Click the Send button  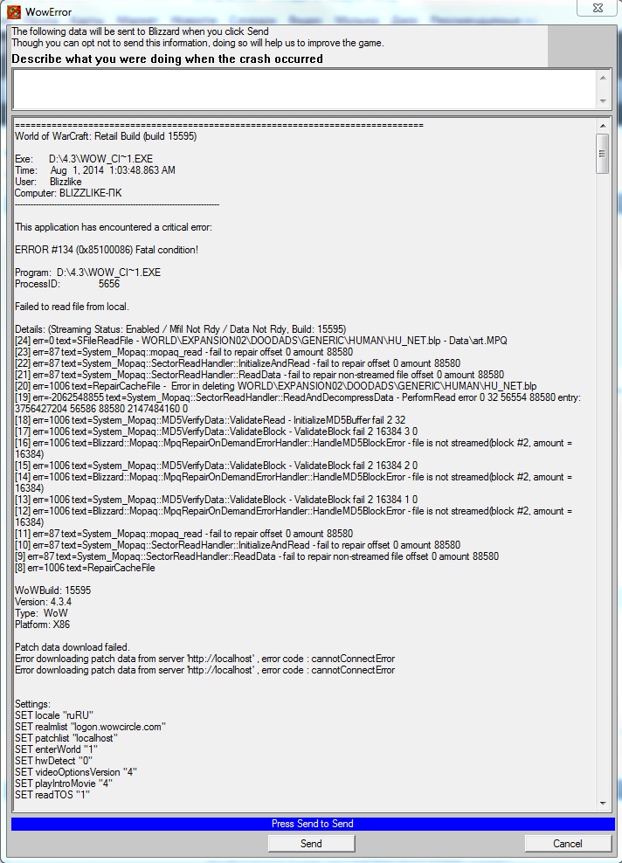(311, 843)
